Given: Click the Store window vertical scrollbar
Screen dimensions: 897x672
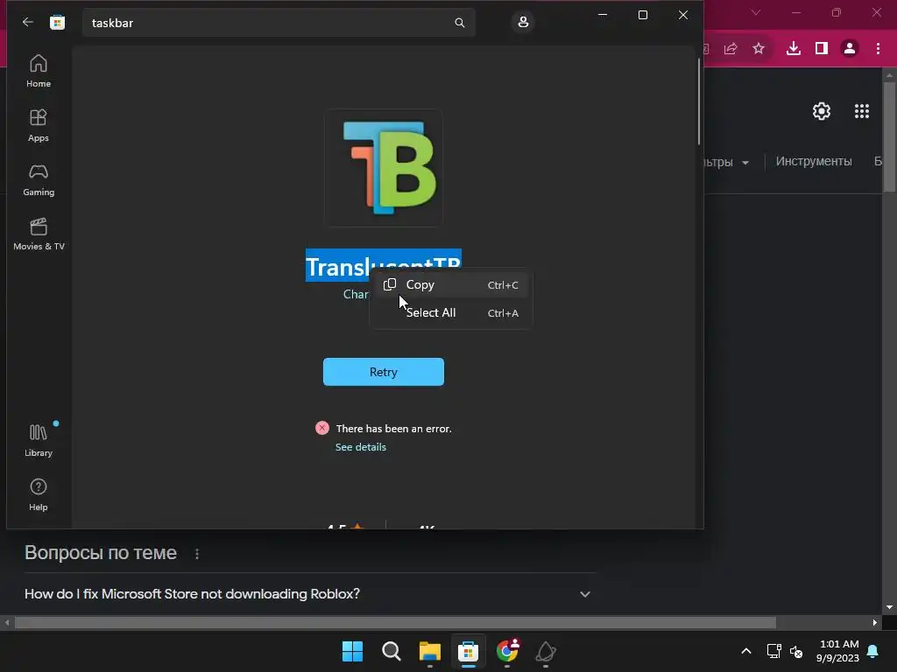Looking at the screenshot, I should (x=698, y=101).
